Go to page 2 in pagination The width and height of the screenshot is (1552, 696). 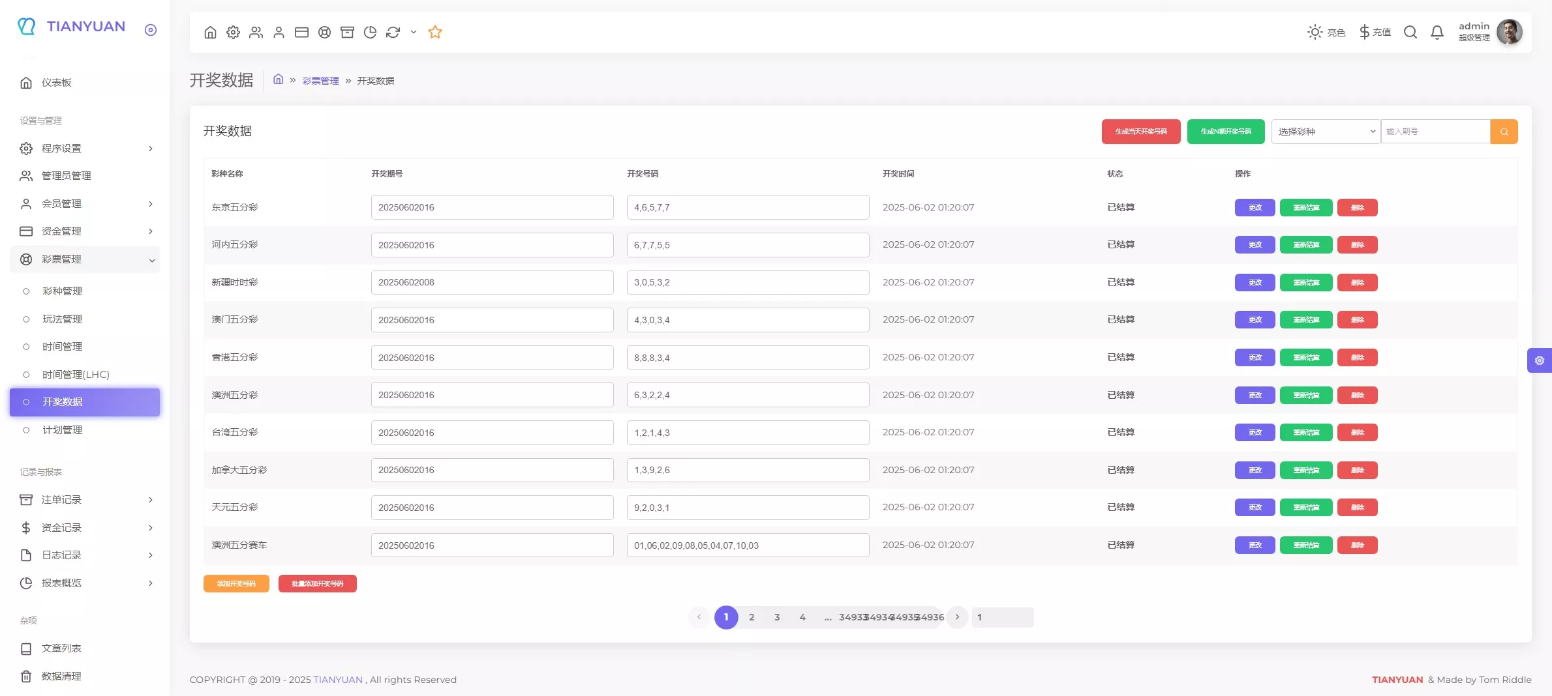pos(752,617)
